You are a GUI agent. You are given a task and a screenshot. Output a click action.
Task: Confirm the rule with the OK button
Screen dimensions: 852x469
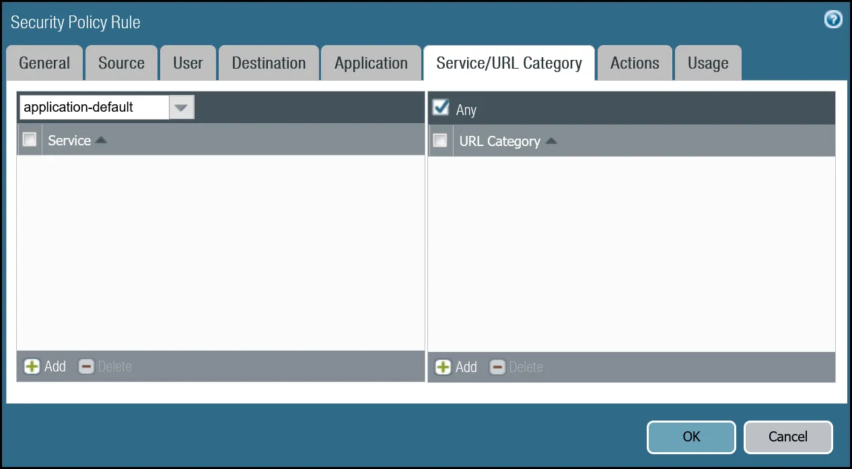point(690,437)
